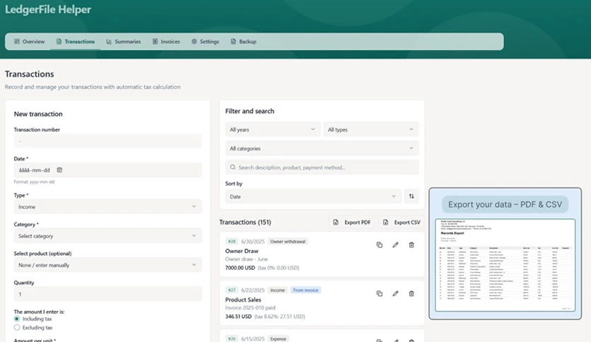Click the 6/30/2025 date text
Image resolution: width=591 pixels, height=342 pixels.
coord(253,242)
